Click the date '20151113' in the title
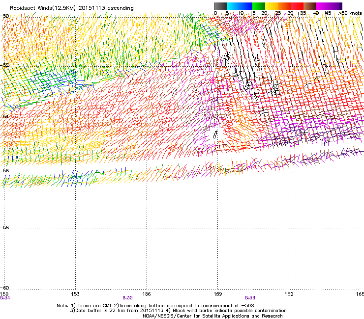364x319 pixels. tap(92, 8)
